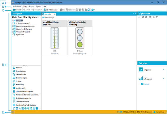This screenshot has width=167, height=116.
Task: Click the undo arrow icon in the toolbar
Action: [86, 10]
